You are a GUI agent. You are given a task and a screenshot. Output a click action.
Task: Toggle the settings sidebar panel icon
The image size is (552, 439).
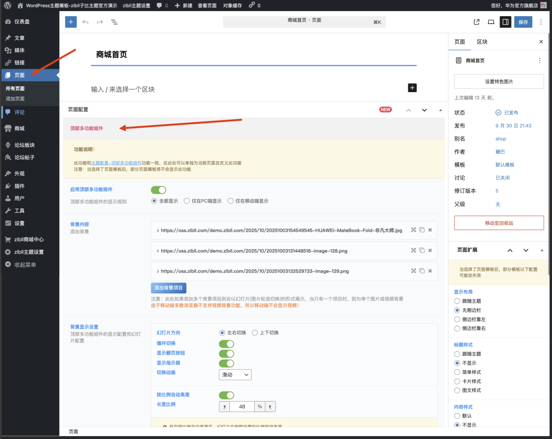coord(505,22)
